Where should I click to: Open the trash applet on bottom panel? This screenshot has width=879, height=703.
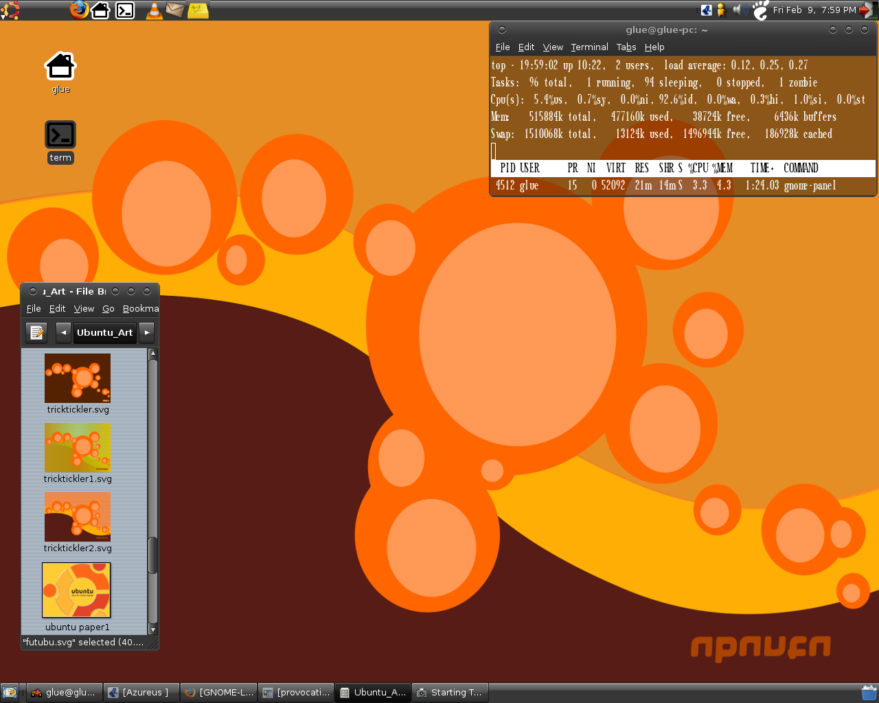pos(869,693)
